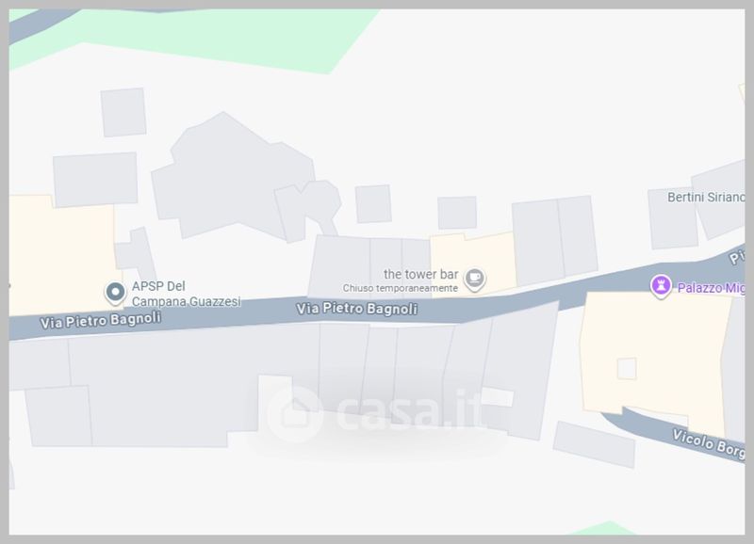Viewport: 754px width, 544px height.
Task: Click the central Via Pietro Bagnoli label
Action: 356,309
